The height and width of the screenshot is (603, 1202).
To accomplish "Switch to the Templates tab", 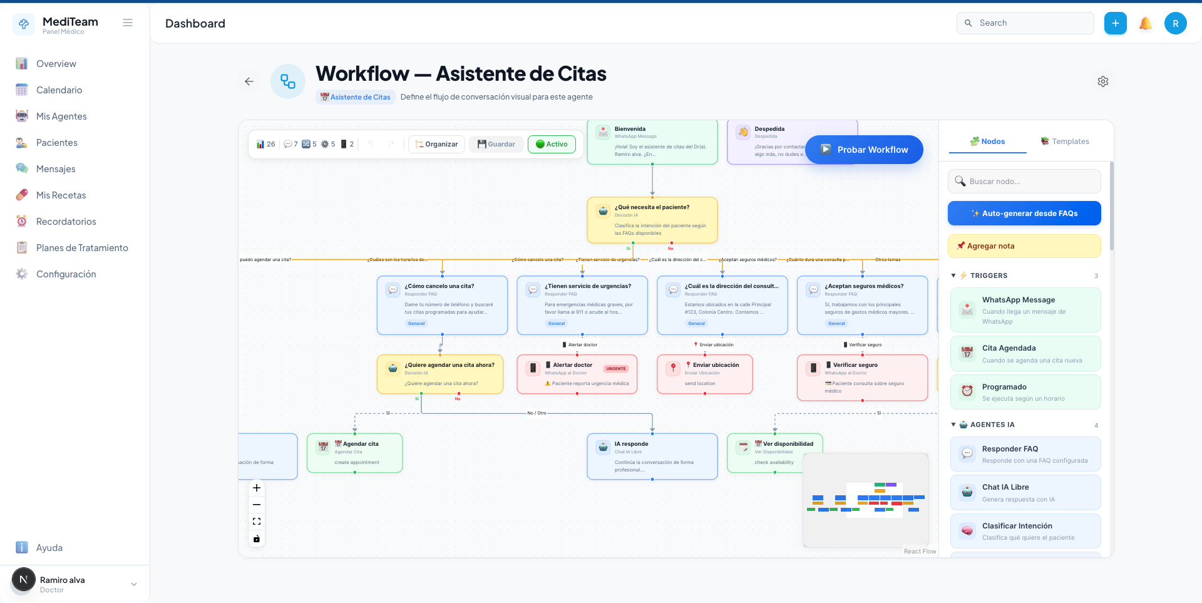I will [x=1065, y=142].
